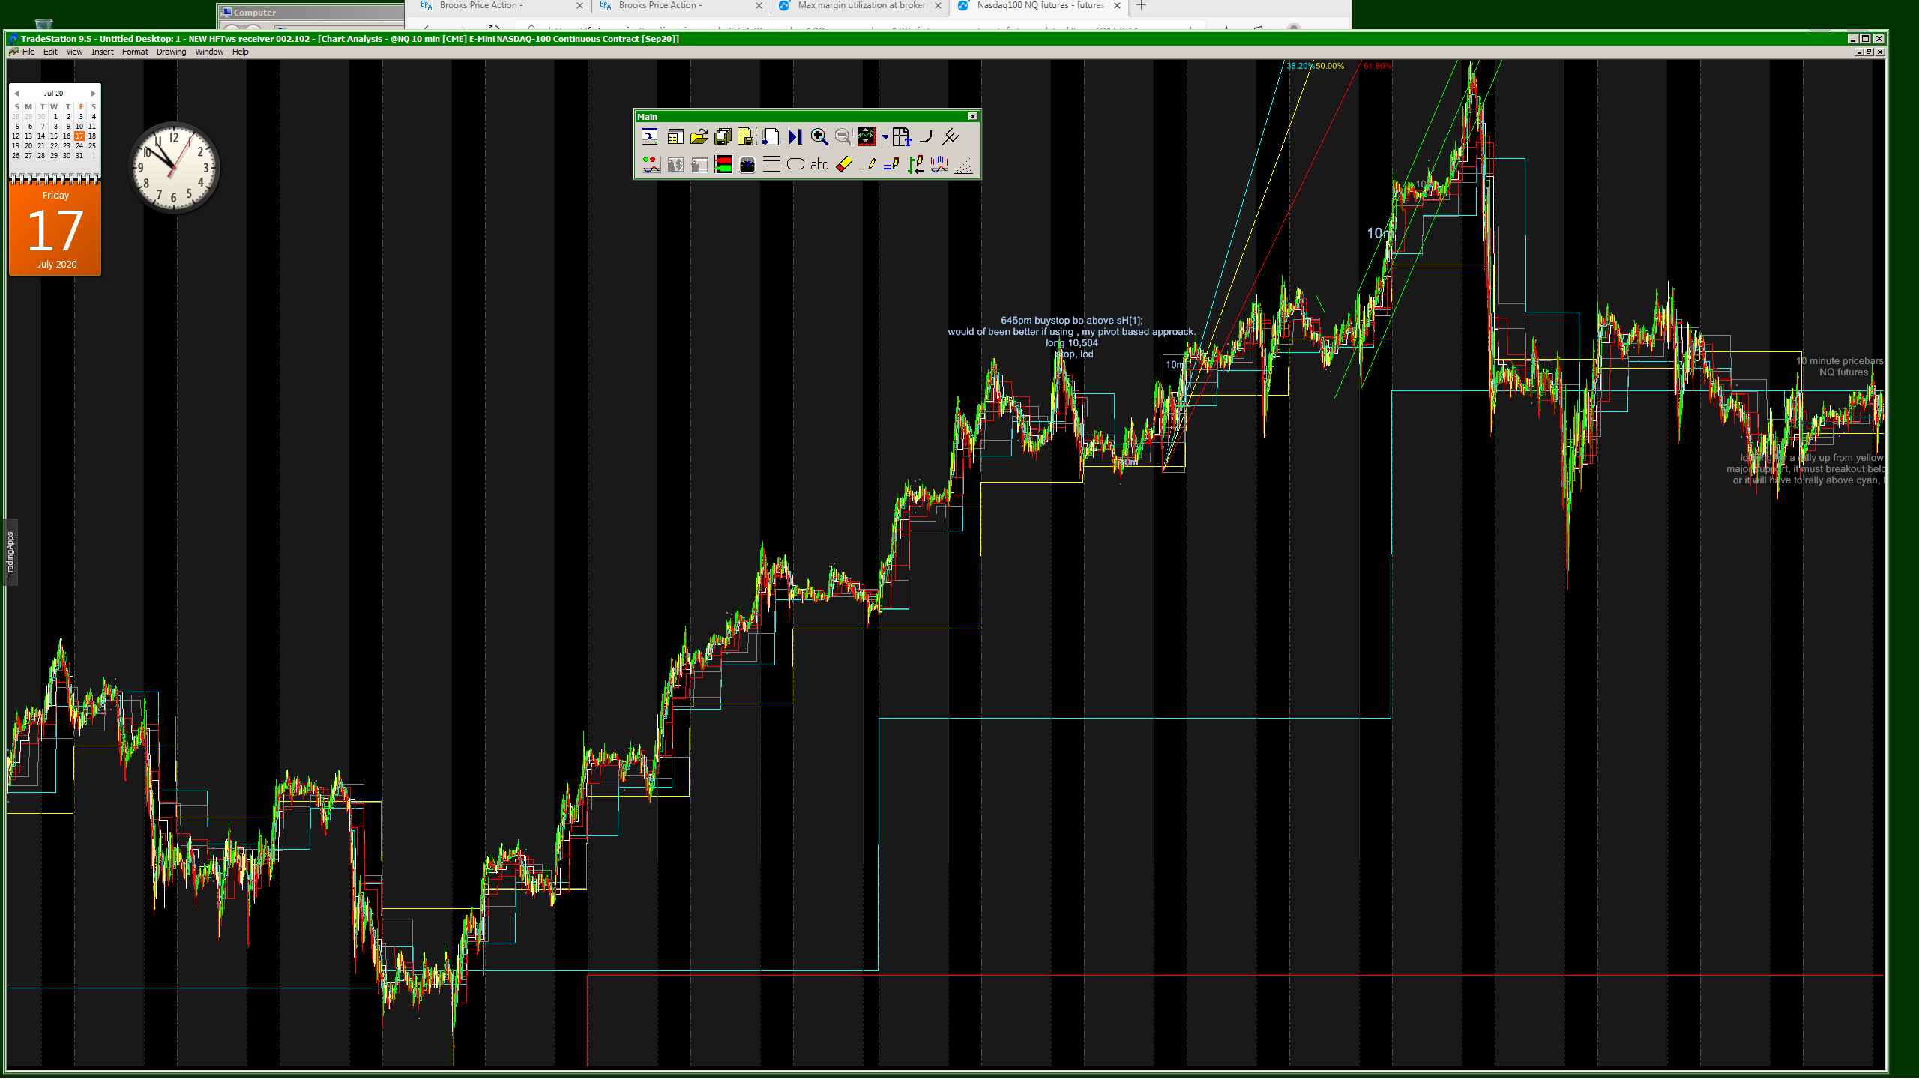
Task: Click the orange Friday 17 date tile
Action: [55, 229]
